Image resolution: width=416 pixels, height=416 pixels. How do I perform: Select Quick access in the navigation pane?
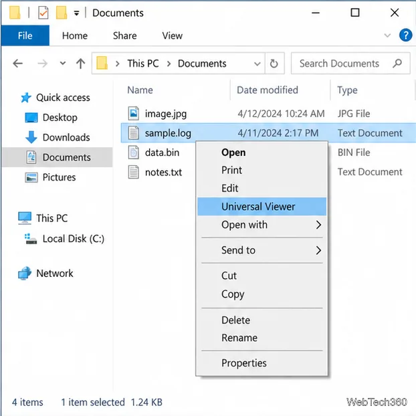pos(63,98)
